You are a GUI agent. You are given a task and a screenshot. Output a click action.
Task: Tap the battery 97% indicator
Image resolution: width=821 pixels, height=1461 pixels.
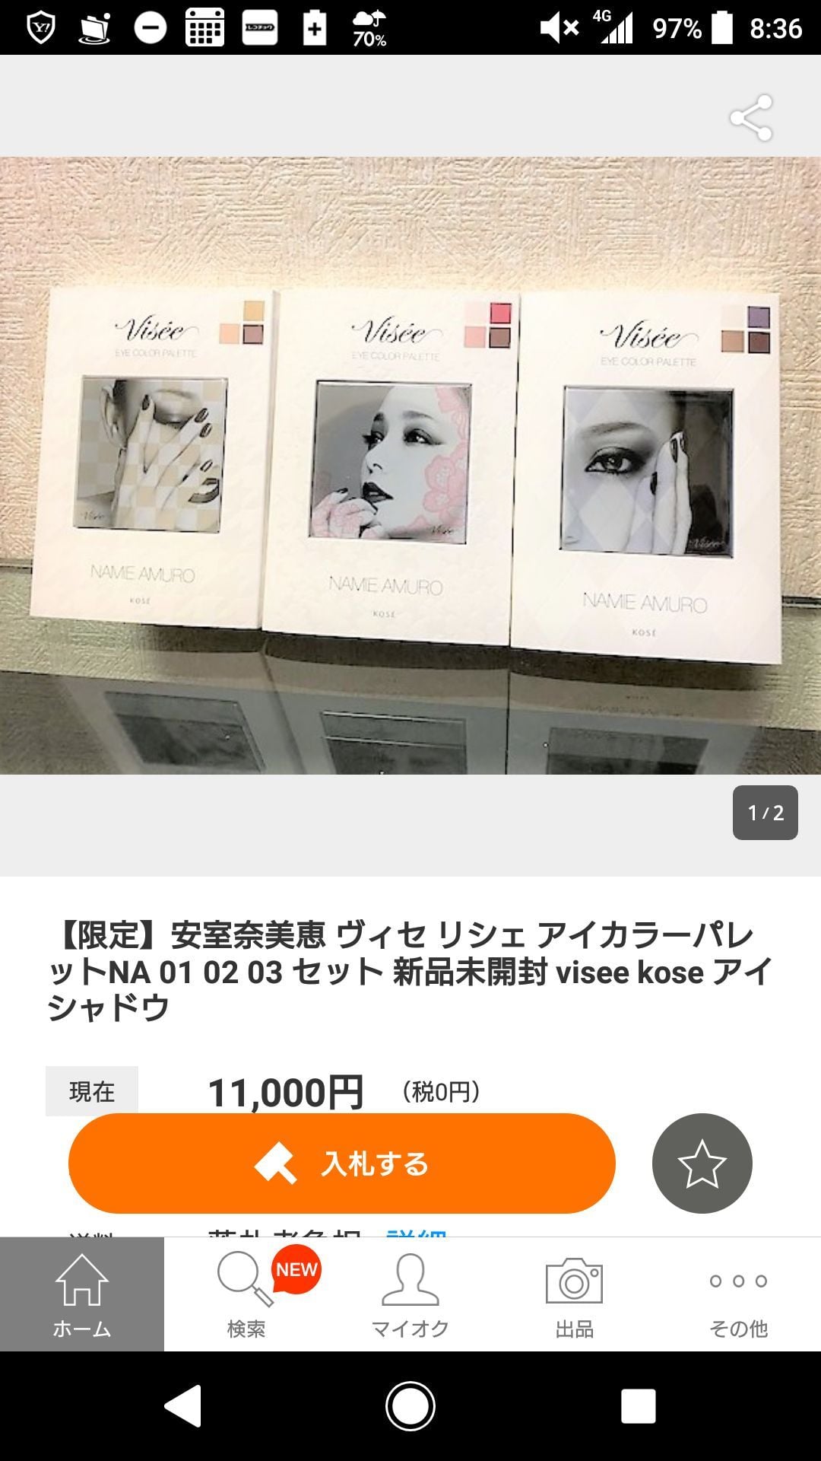pyautogui.click(x=693, y=28)
